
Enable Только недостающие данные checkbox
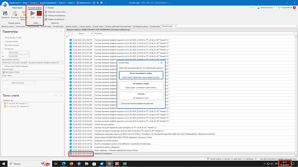3,66
